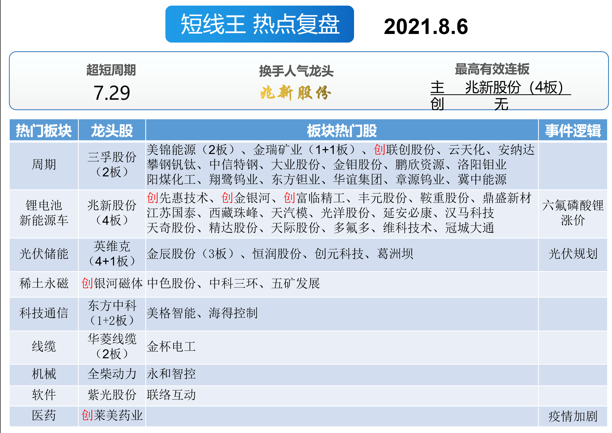
Task: Select the 联创股份 stock name
Action: point(411,150)
